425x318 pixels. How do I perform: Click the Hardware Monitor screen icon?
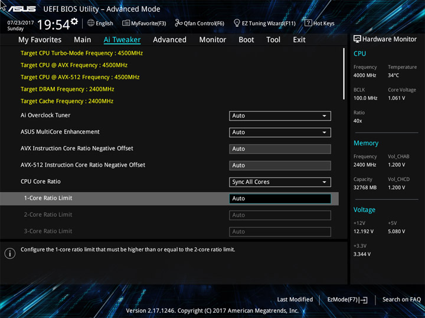pyautogui.click(x=357, y=39)
